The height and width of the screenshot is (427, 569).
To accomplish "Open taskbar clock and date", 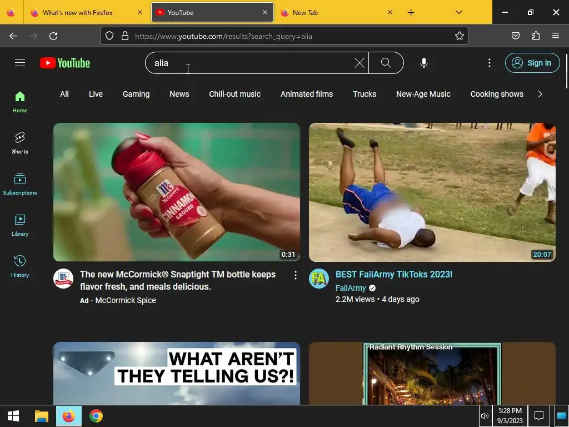I will 510,416.
